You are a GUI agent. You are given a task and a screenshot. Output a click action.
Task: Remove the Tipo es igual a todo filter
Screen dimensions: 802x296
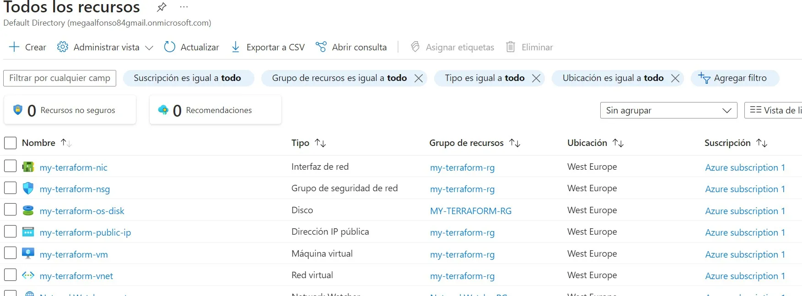[536, 78]
